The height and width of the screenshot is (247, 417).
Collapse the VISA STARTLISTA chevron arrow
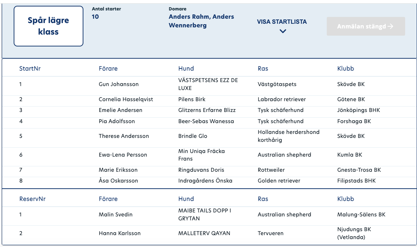(x=283, y=31)
